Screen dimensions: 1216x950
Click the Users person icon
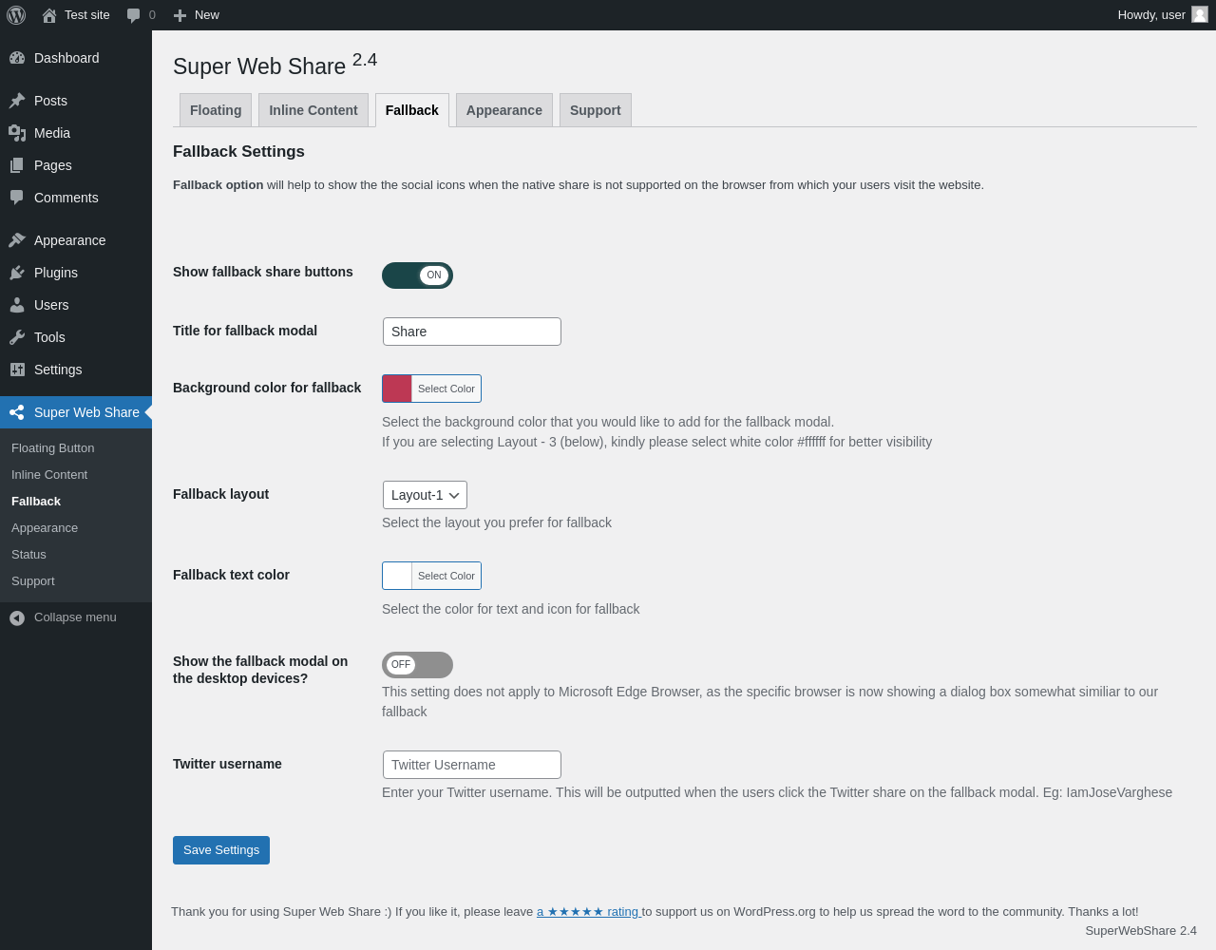pyautogui.click(x=17, y=305)
